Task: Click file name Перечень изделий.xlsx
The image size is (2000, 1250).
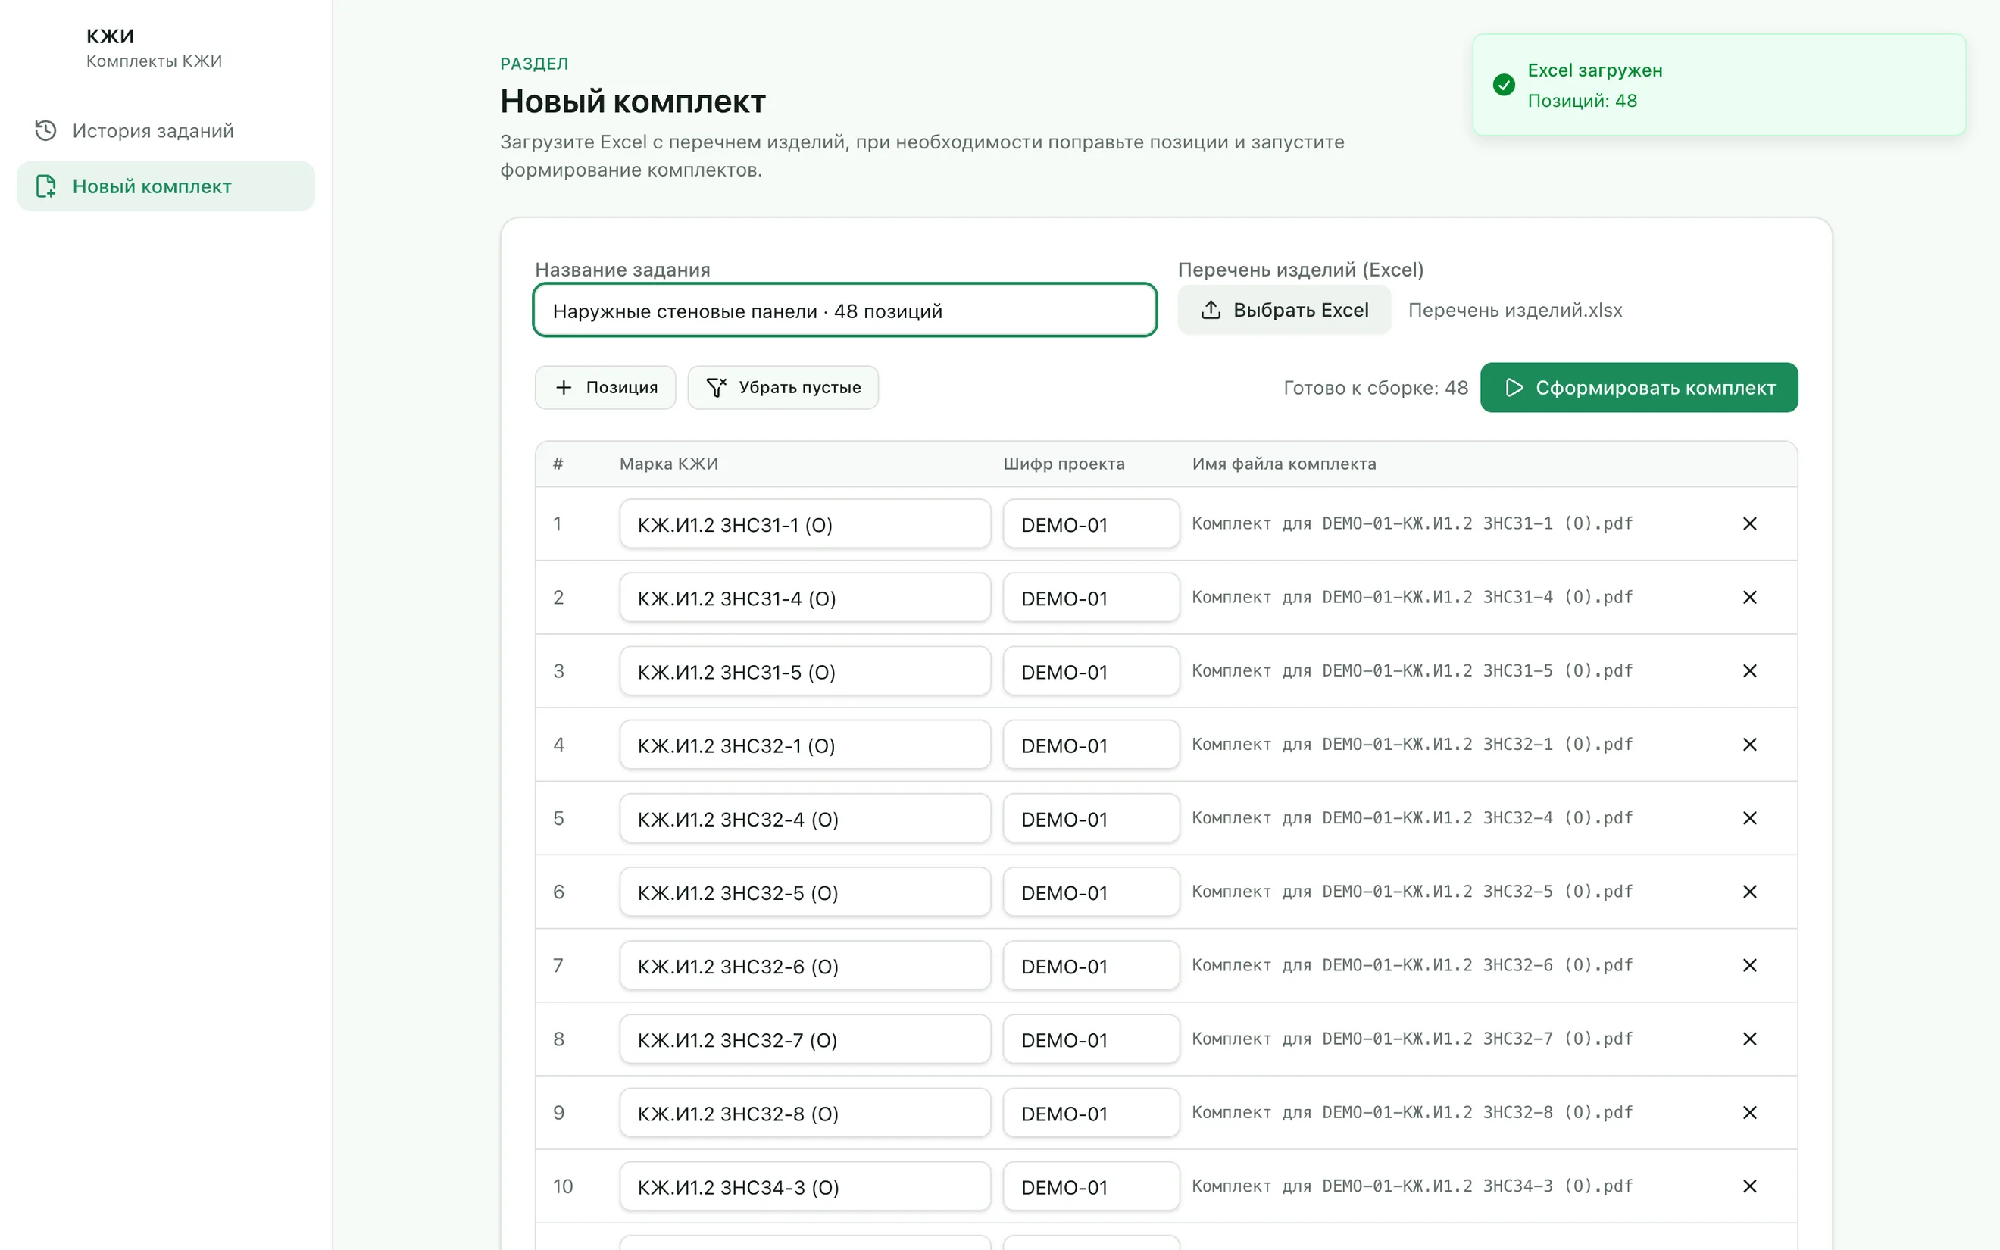Action: (1515, 310)
